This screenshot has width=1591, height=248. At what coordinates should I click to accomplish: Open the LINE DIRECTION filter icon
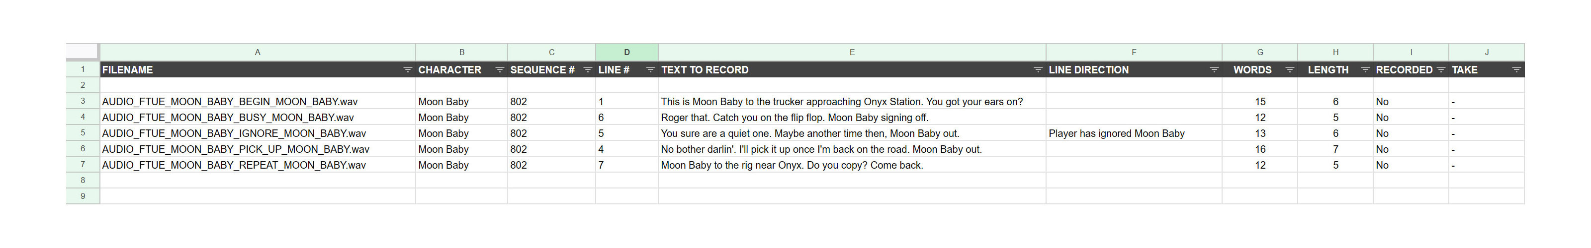pos(1214,70)
